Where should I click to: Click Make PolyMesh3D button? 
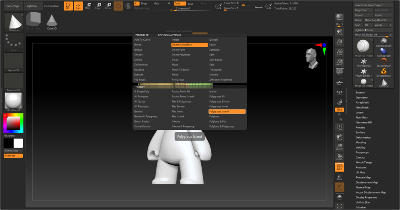coord(376,20)
